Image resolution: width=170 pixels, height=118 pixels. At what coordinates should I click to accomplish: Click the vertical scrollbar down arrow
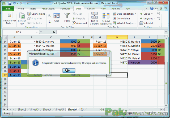[166, 106]
